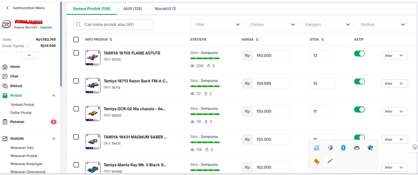Open Windows Security shield tray icon

(x=370, y=148)
